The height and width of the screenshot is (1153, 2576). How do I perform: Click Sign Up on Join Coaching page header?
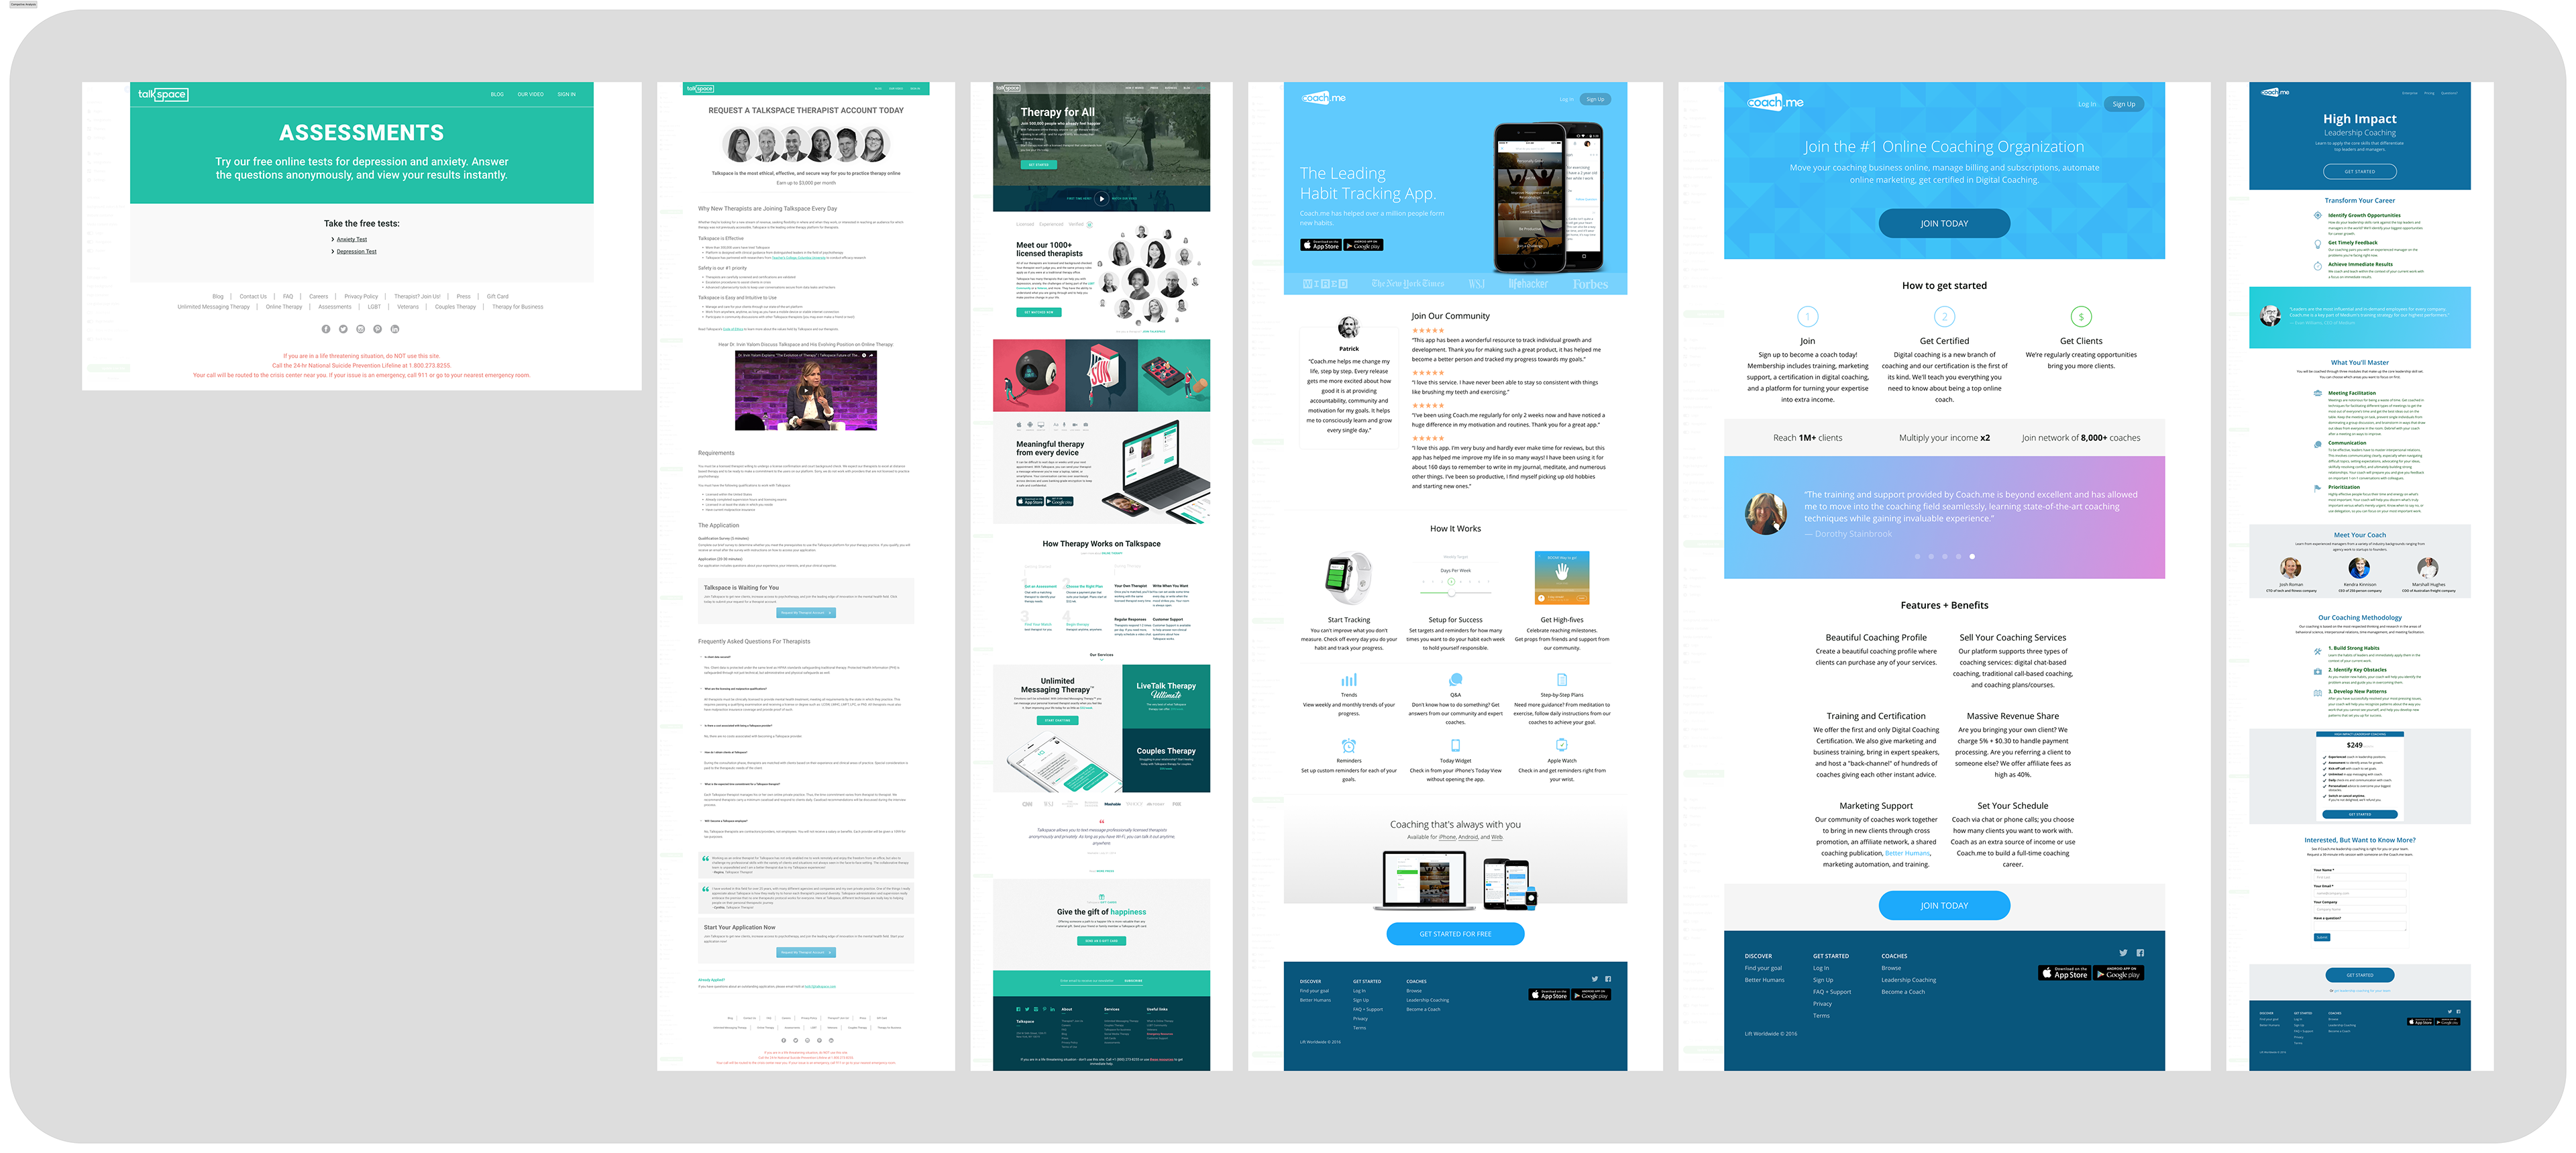coord(2124,104)
